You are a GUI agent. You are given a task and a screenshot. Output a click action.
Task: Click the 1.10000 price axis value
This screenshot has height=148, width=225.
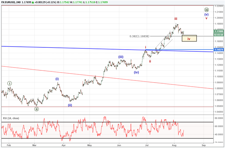tap(219, 77)
